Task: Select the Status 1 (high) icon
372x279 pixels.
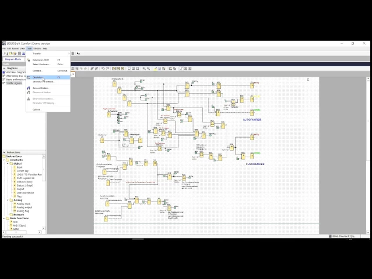Action: point(13,185)
